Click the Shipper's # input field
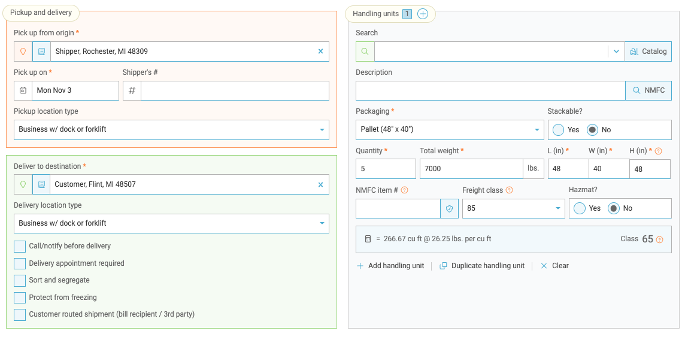The height and width of the screenshot is (337, 685). pyautogui.click(x=235, y=91)
